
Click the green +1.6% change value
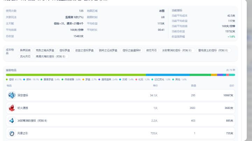(231, 37)
